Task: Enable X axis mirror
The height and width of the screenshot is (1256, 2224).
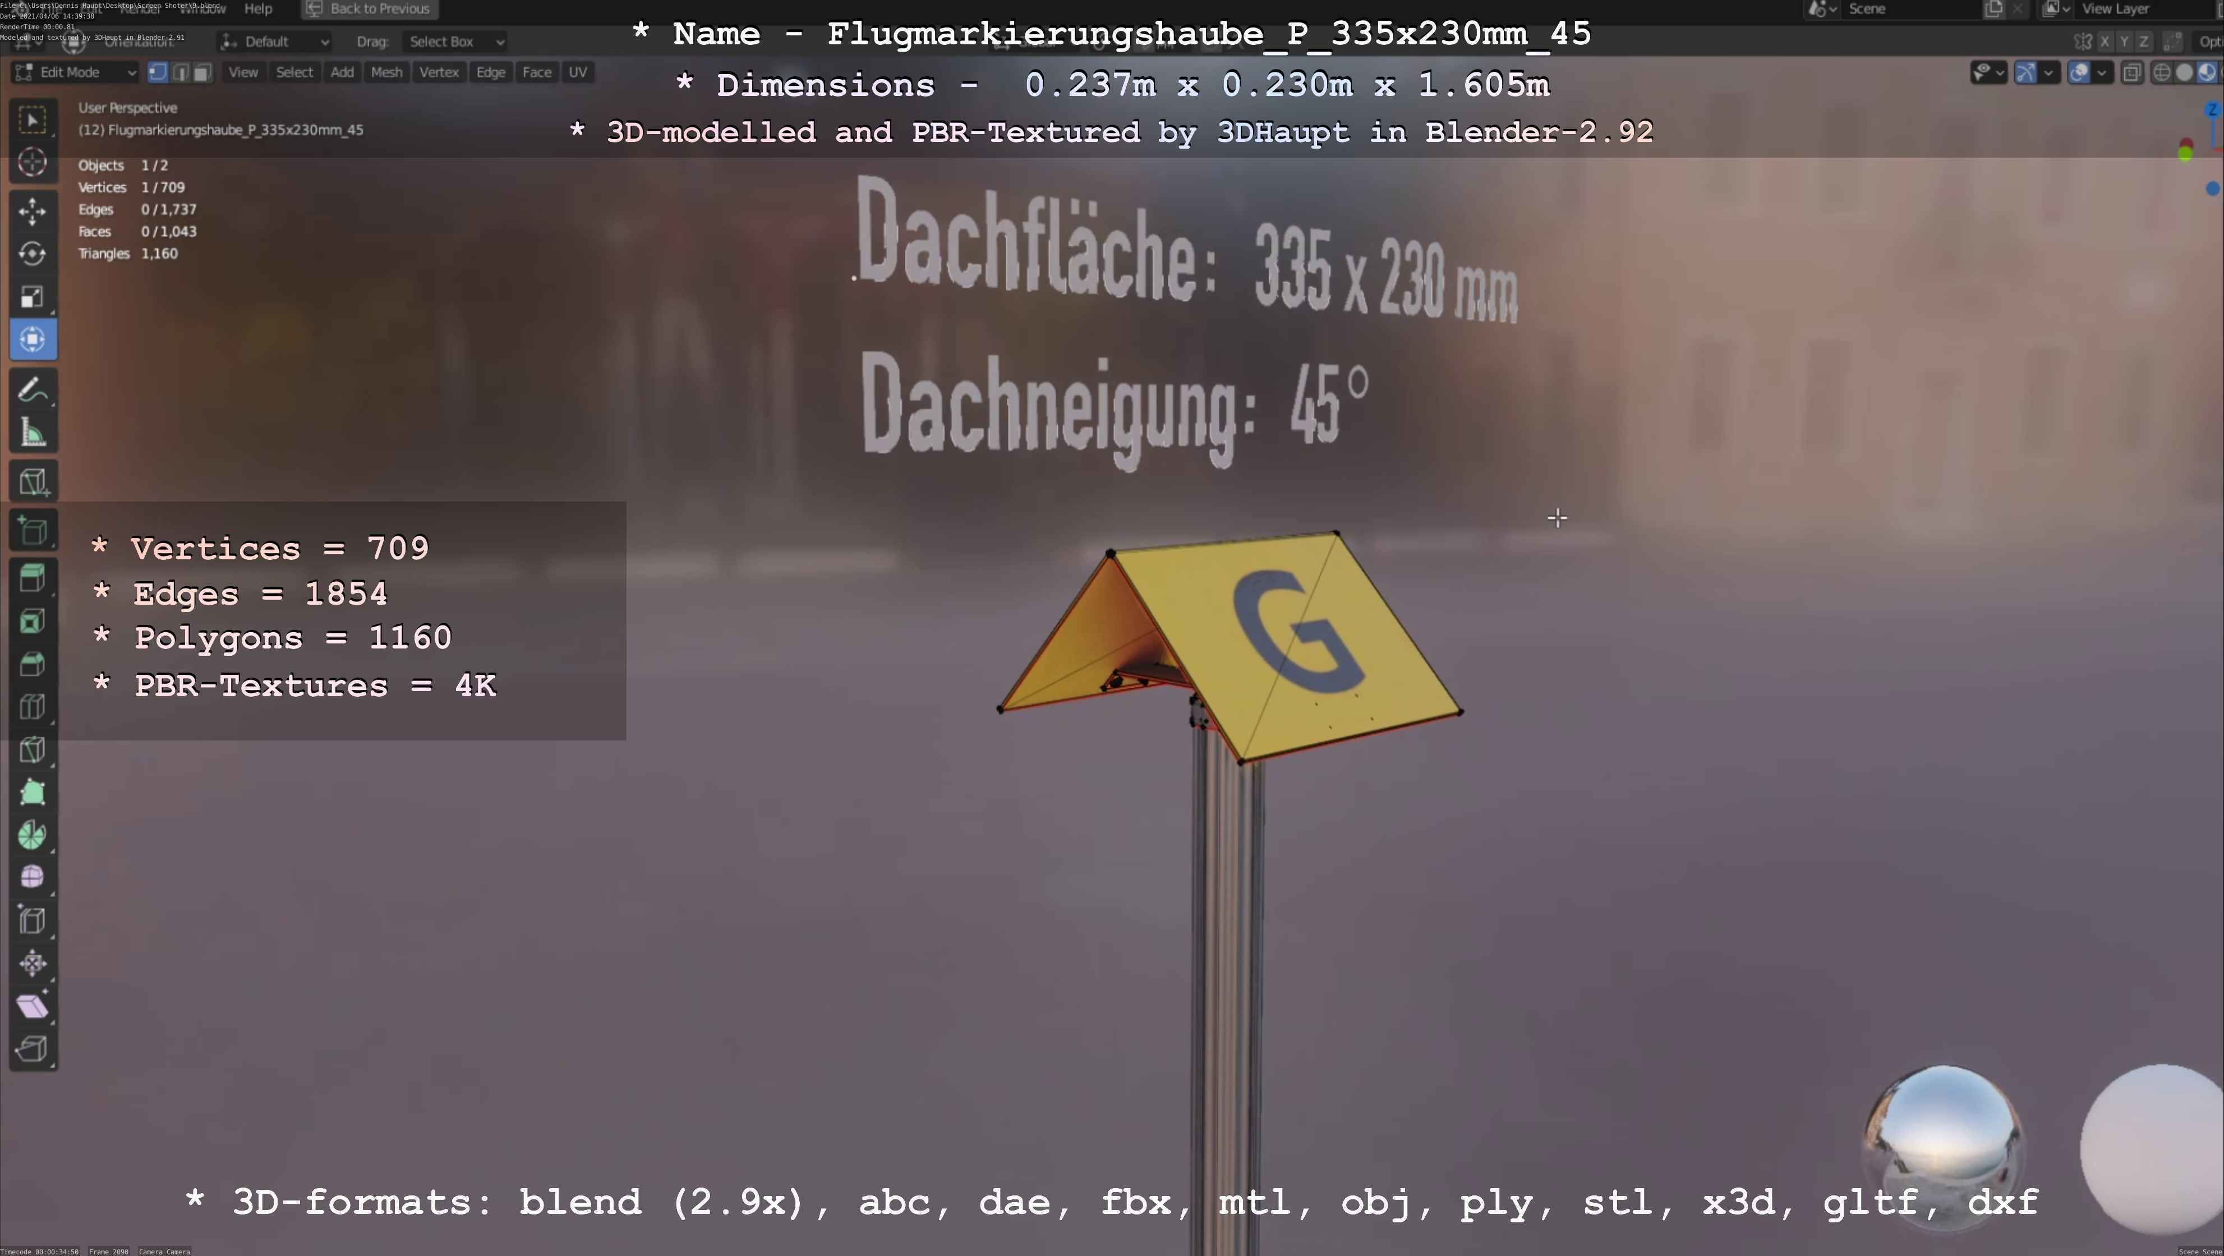Action: 2105,42
